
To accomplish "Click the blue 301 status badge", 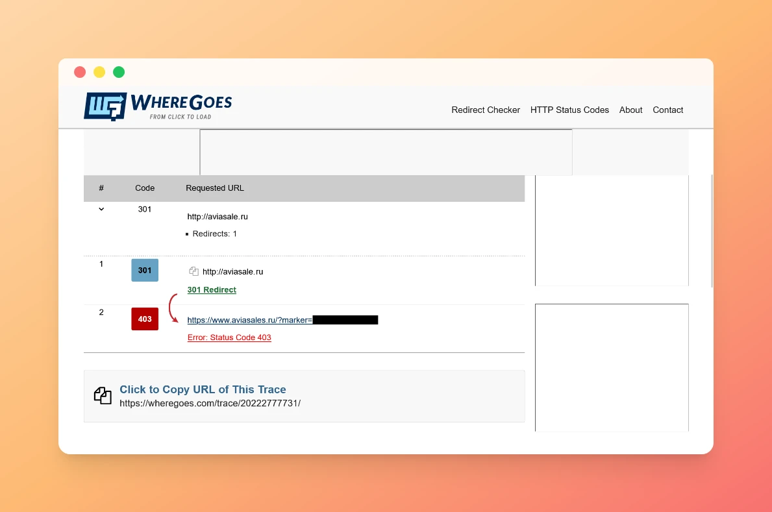I will (x=145, y=271).
